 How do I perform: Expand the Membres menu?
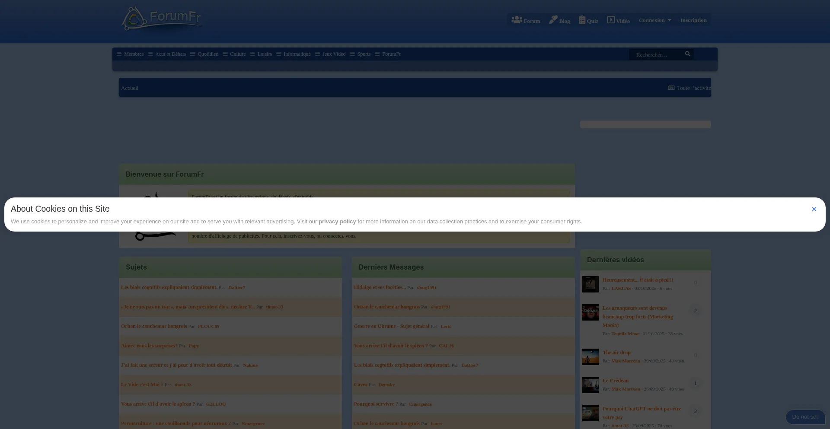[x=130, y=54]
